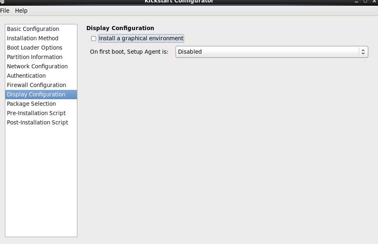Enable Install a graphical environment checkbox
Screen dimensions: 378x244
[x=94, y=39]
